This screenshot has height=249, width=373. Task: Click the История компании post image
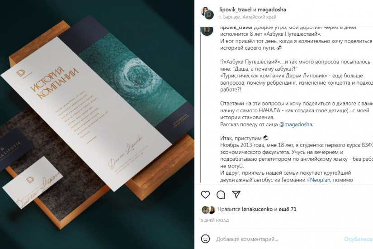pos(97,124)
